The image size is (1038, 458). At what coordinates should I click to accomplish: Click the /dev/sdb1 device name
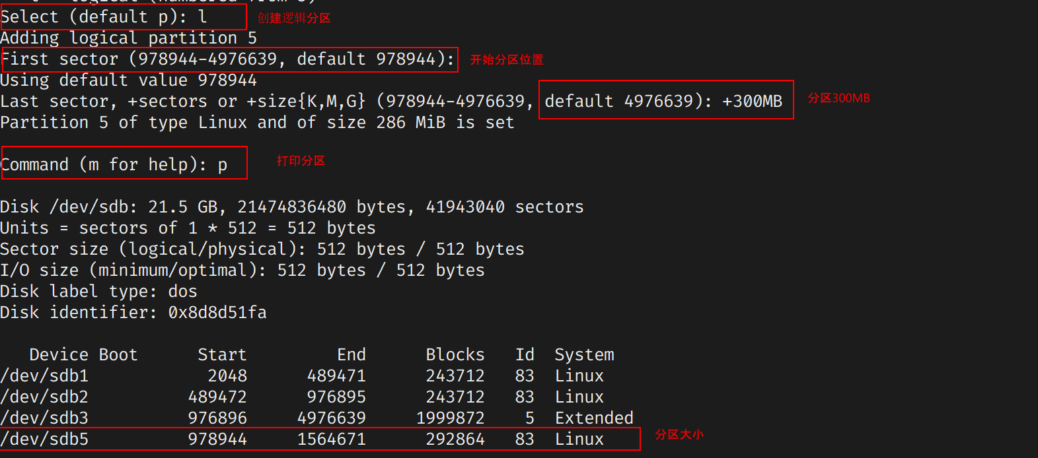[x=44, y=376]
